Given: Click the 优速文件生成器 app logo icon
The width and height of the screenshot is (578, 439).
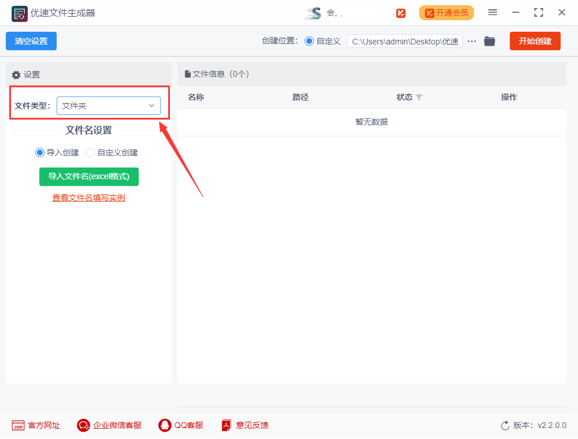Looking at the screenshot, I should tap(19, 14).
